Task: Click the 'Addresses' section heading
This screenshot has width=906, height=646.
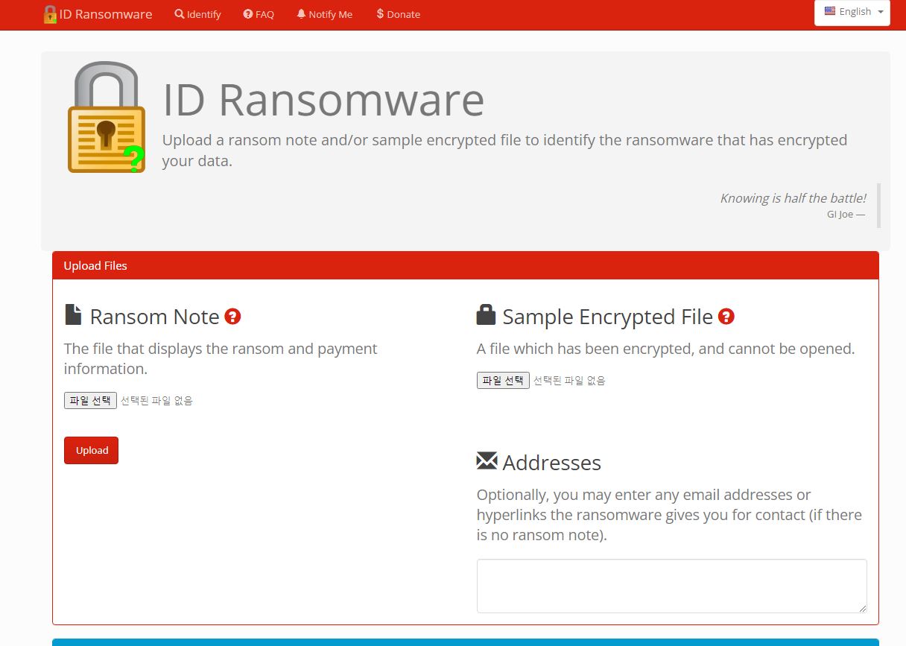Action: [x=551, y=463]
